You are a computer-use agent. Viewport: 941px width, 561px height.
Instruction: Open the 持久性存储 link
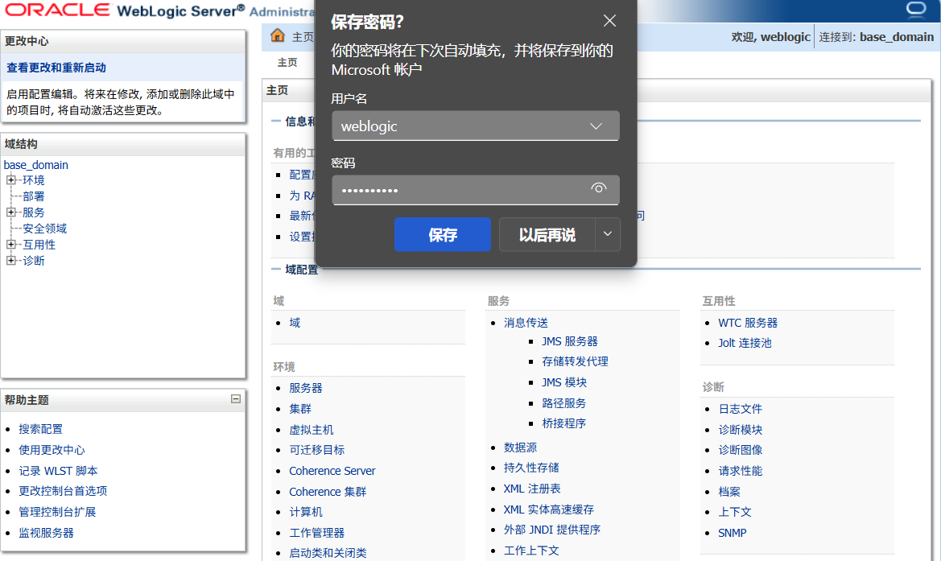(532, 468)
